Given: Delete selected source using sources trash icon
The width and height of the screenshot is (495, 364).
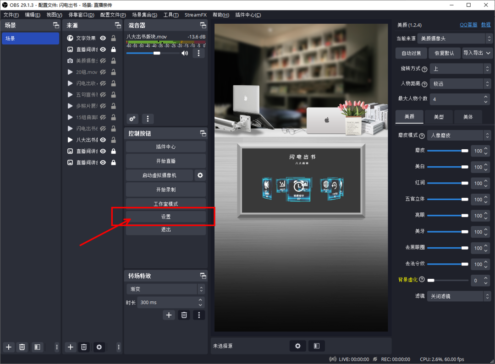Looking at the screenshot, I should (x=83, y=347).
